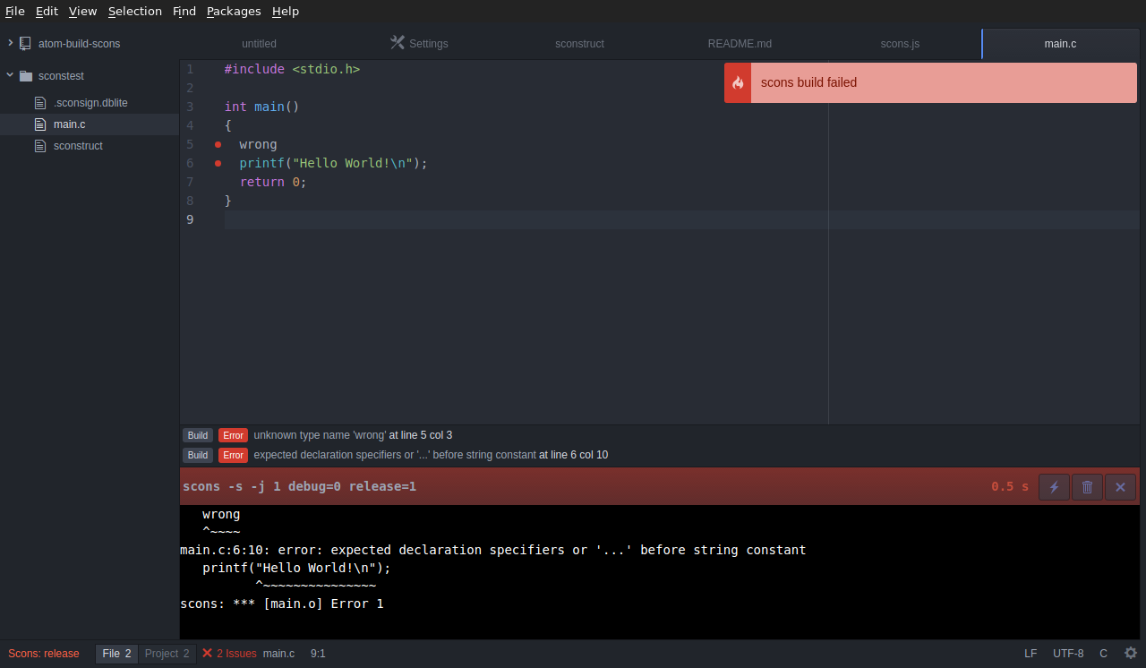Open the File menu
The height and width of the screenshot is (668, 1146).
15,12
